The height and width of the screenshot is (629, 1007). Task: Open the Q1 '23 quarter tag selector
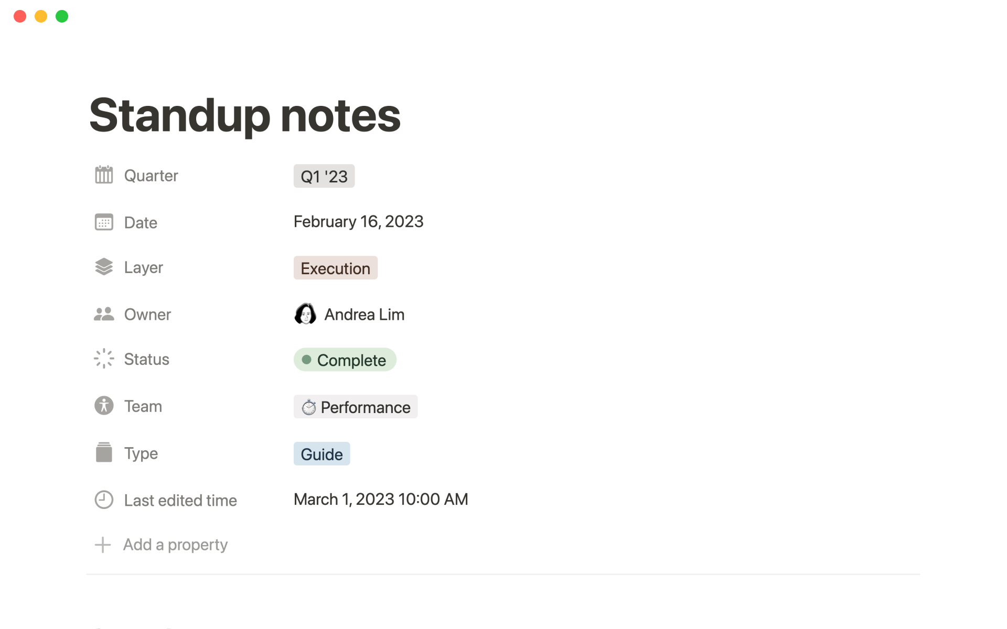(x=324, y=176)
